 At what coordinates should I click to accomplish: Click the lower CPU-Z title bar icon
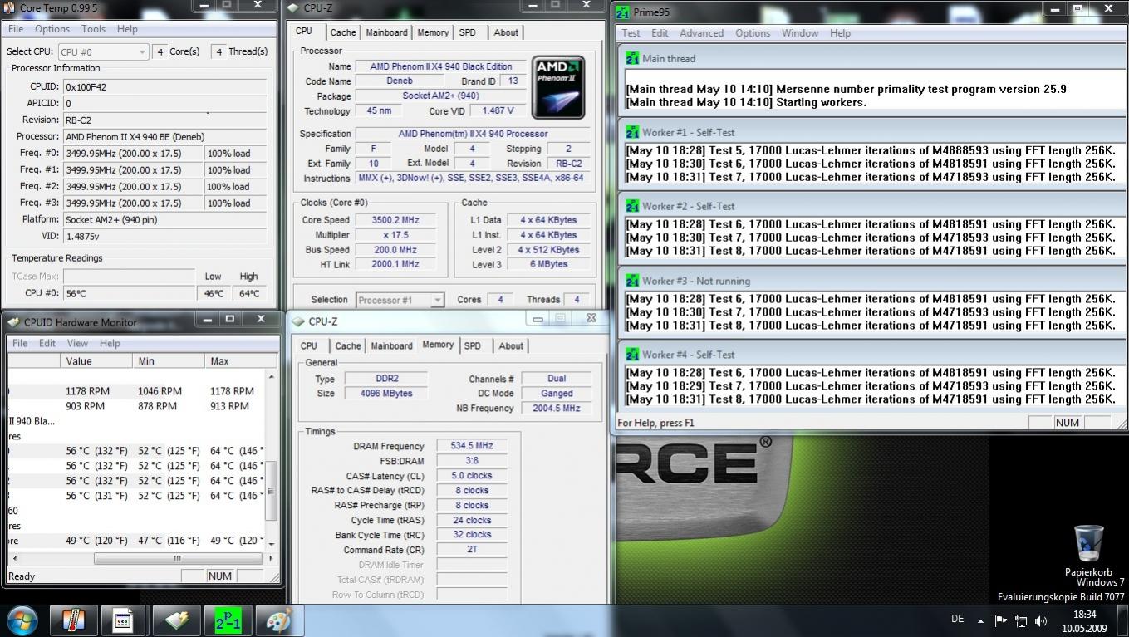tap(298, 321)
